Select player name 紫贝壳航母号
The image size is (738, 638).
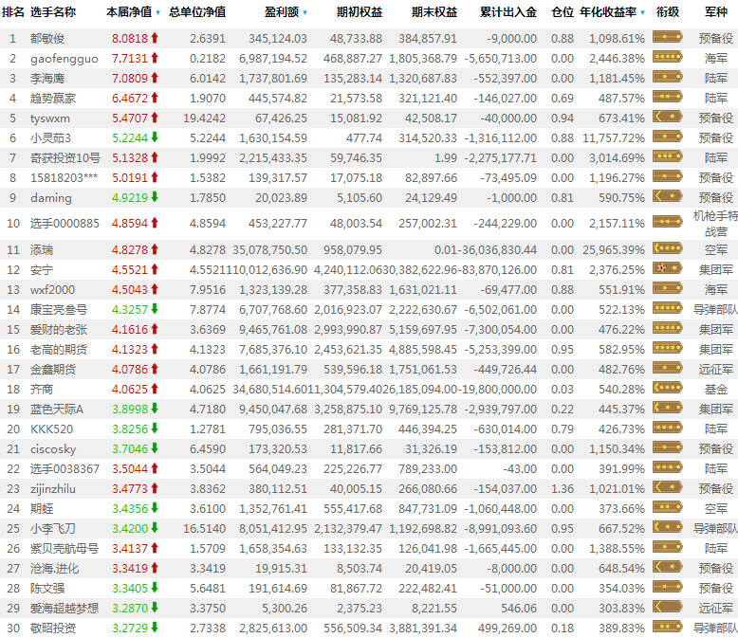(x=65, y=549)
